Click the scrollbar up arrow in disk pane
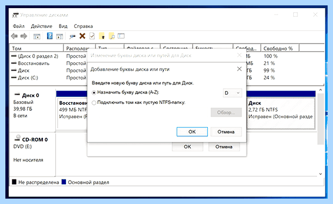333x204 pixels. 321,90
